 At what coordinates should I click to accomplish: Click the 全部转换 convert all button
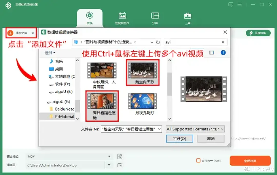point(250,161)
